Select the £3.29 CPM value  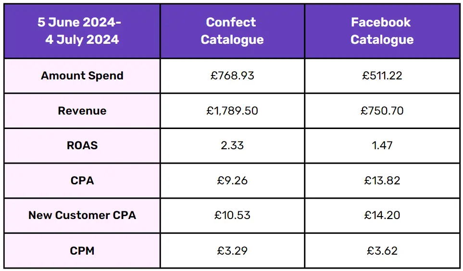(232, 250)
